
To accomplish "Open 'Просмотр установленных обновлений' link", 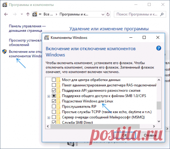I will [x=25, y=43].
